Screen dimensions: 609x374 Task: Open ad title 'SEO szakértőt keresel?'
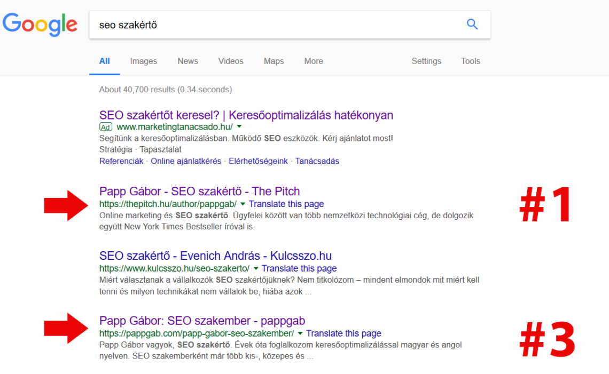click(246, 115)
